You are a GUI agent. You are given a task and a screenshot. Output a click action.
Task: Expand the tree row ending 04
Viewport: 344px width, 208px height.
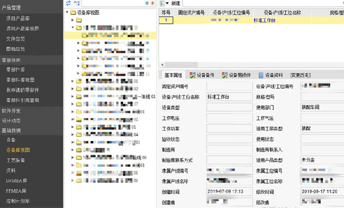pos(73,135)
